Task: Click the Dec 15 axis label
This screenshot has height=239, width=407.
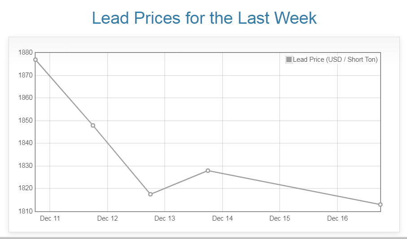Action: pos(280,218)
